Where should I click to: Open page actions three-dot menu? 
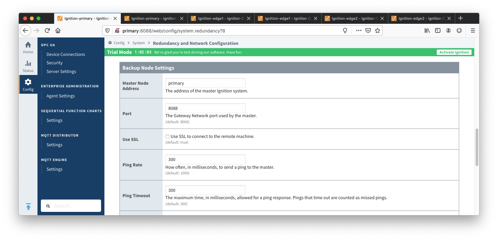pos(359,30)
